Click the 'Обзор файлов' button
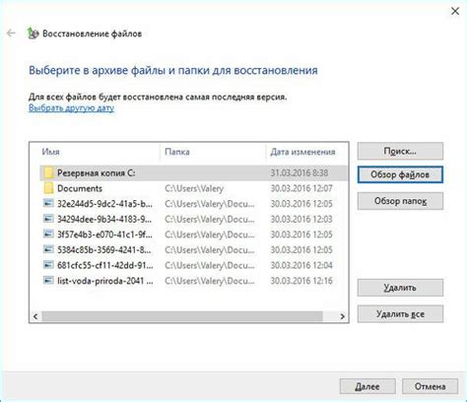The height and width of the screenshot is (402, 467). [x=400, y=174]
